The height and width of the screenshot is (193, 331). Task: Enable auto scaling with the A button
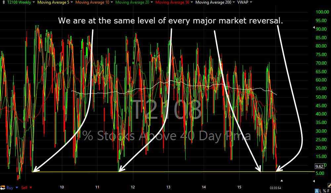tap(317, 191)
